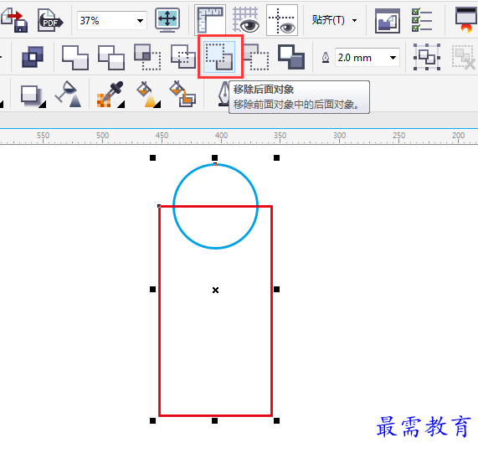Viewport: 478px width, 453px height.
Task: Select the Color eyedropper tool
Action: click(110, 94)
